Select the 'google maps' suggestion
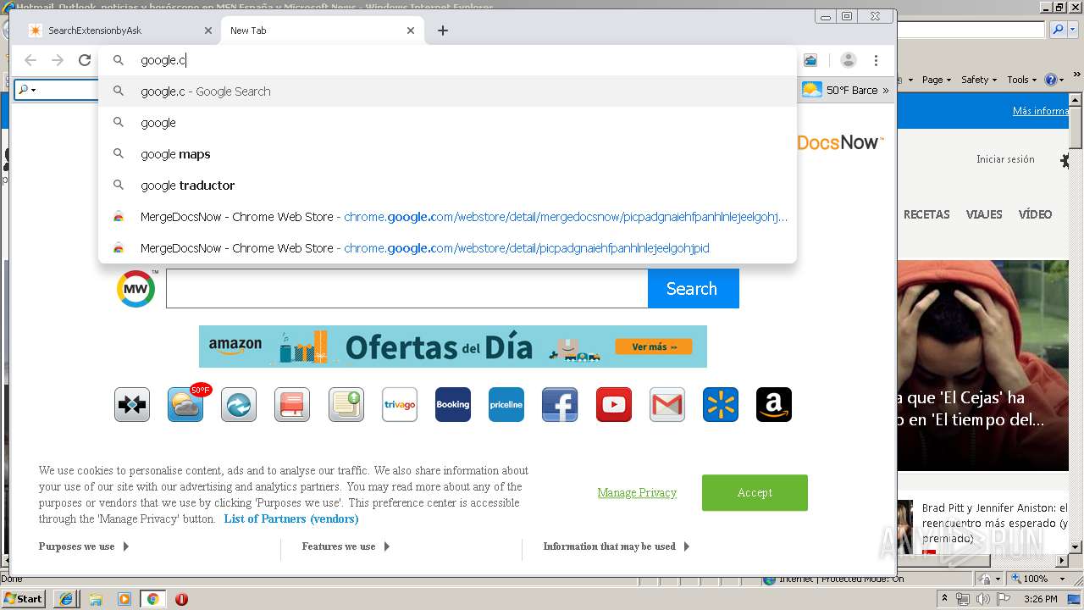The height and width of the screenshot is (610, 1084). pyautogui.click(x=447, y=154)
